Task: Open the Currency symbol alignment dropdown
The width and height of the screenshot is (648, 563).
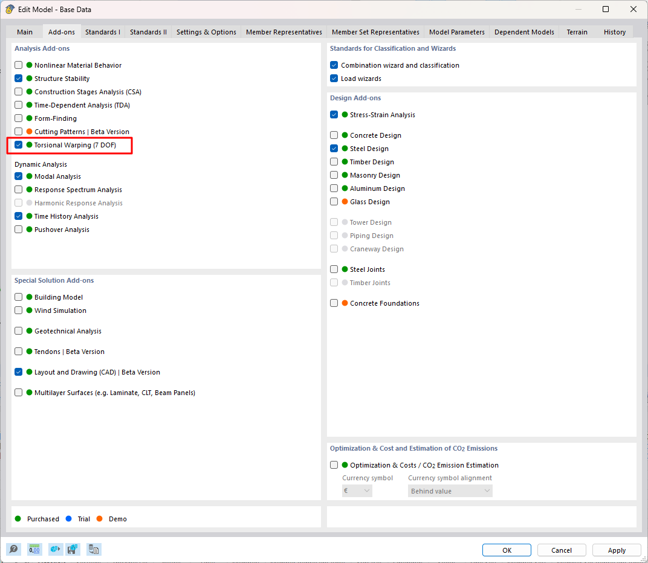Action: pos(450,491)
